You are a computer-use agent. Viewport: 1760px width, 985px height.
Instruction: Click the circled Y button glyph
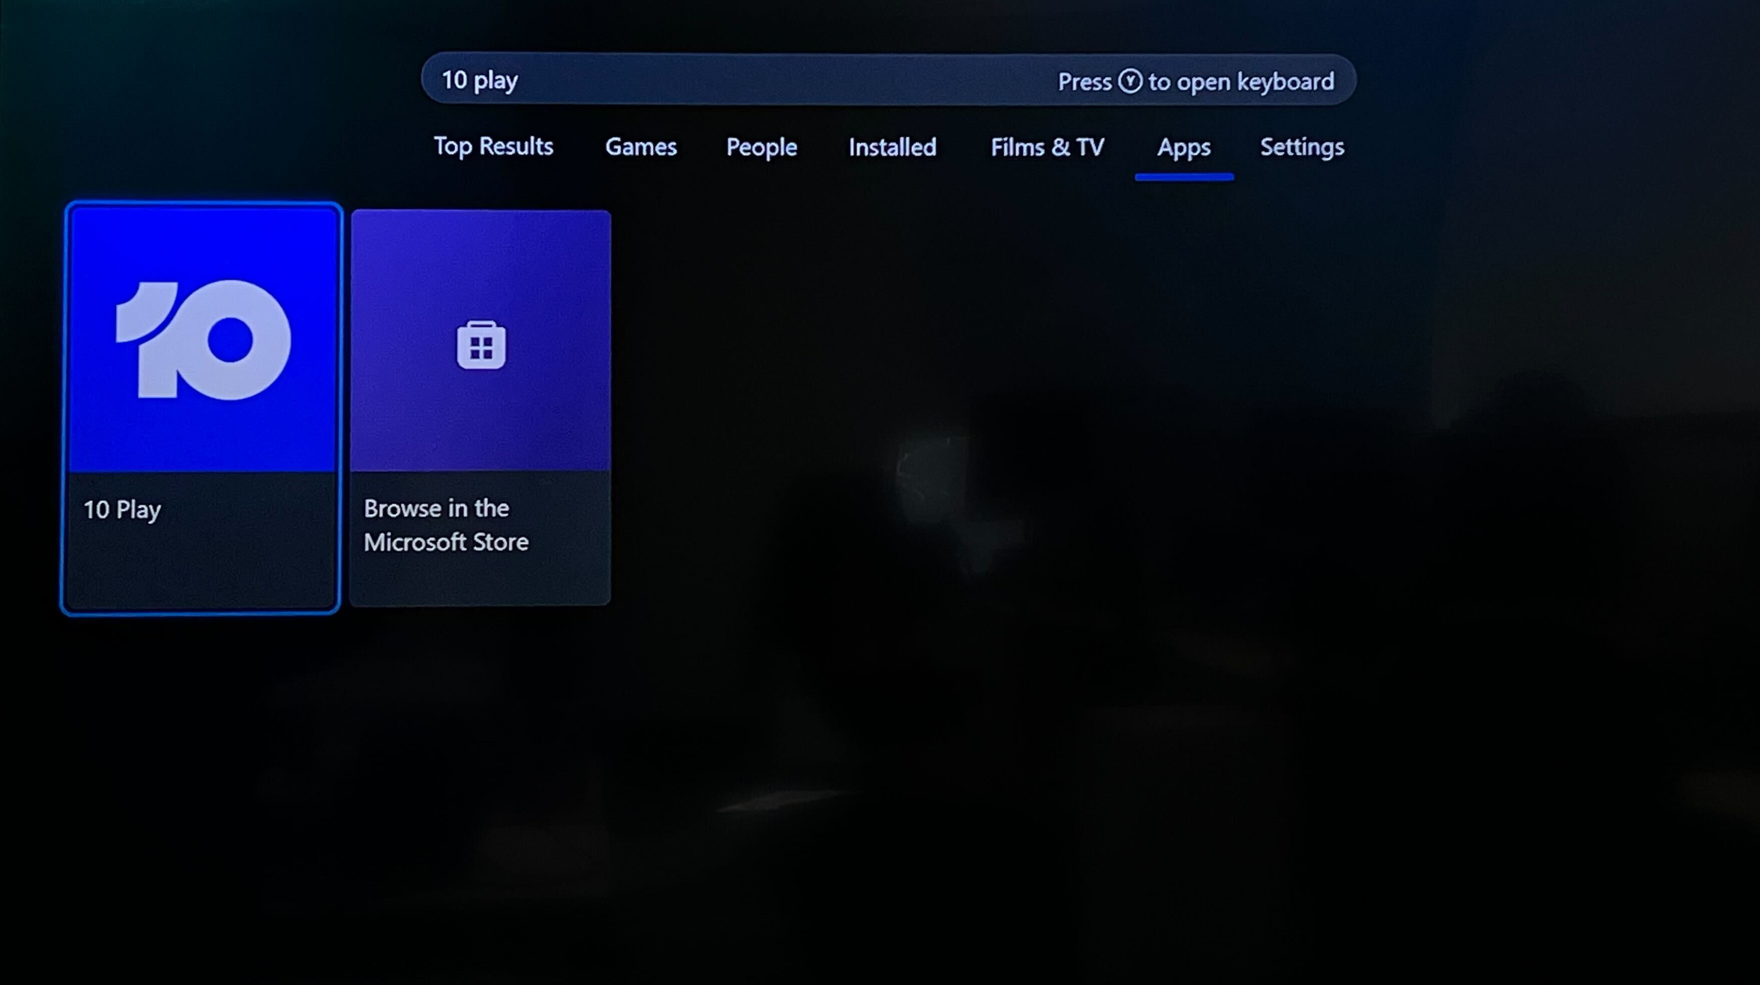pyautogui.click(x=1130, y=81)
